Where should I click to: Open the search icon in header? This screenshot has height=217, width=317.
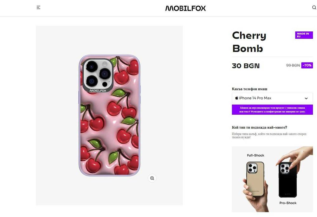(314, 8)
